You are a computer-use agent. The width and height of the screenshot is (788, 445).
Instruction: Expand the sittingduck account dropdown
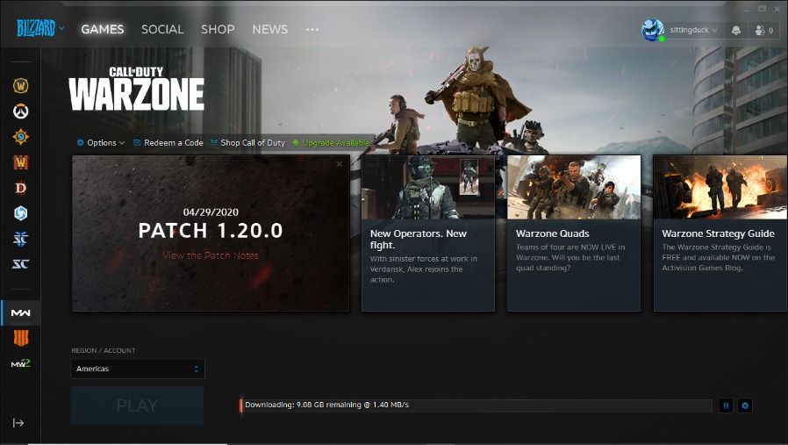[x=693, y=30]
